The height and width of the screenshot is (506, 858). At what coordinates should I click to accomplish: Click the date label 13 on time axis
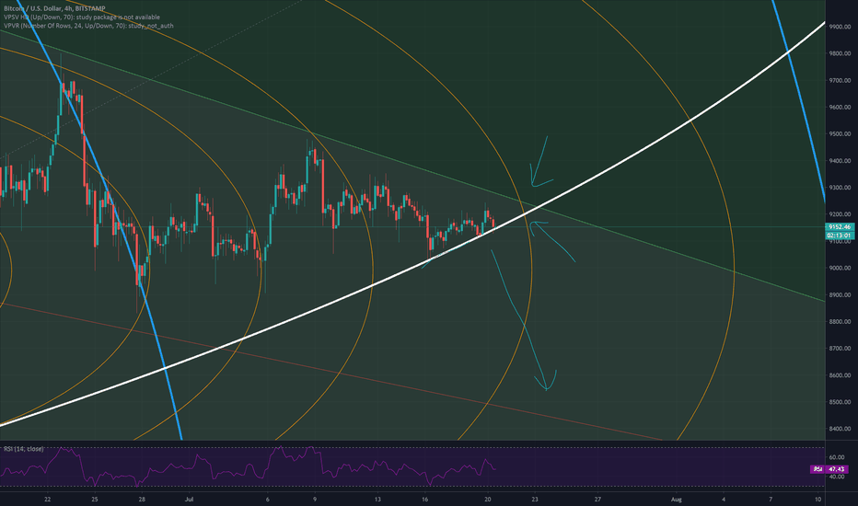[x=377, y=500]
